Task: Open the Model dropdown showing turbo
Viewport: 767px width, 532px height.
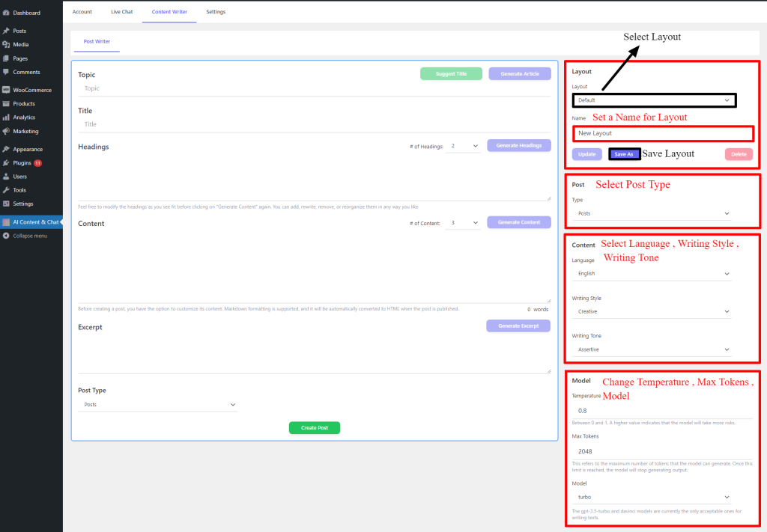Action: [651, 497]
